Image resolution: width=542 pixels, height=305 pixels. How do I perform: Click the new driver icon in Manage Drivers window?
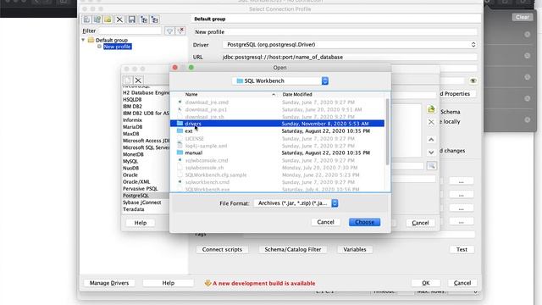(128, 80)
